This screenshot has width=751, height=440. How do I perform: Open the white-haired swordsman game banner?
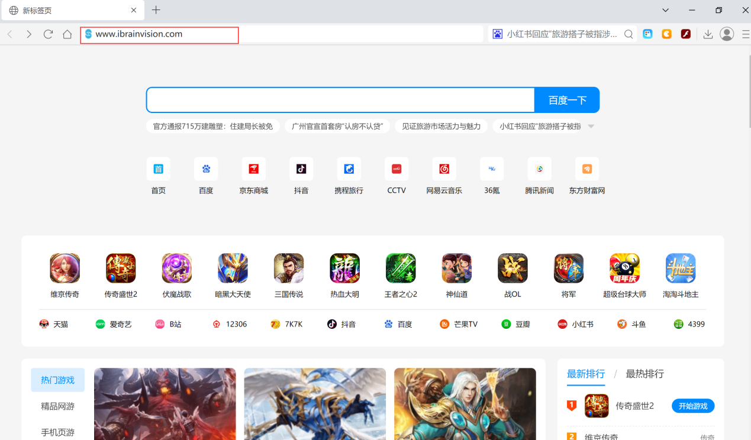(465, 404)
